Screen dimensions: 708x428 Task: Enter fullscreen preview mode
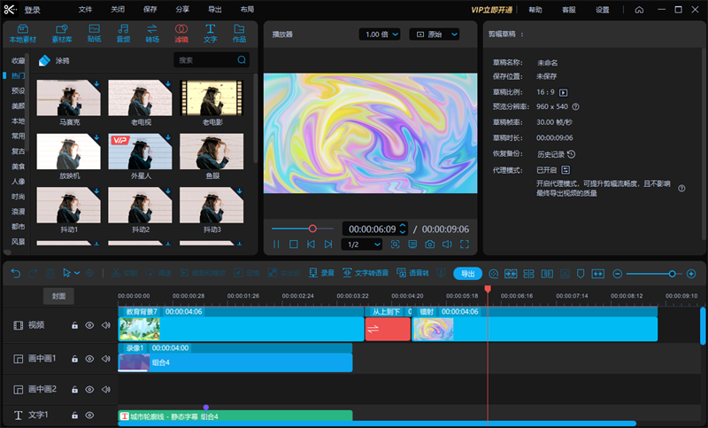point(465,245)
